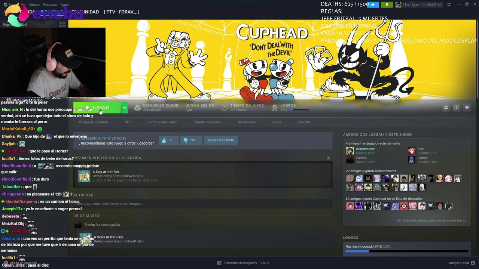479x269 pixels.
Task: Focus the 'Dile algo sobre este juego' field
Action: point(203,204)
